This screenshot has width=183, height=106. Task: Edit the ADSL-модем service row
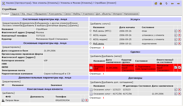pyautogui.click(x=176, y=35)
